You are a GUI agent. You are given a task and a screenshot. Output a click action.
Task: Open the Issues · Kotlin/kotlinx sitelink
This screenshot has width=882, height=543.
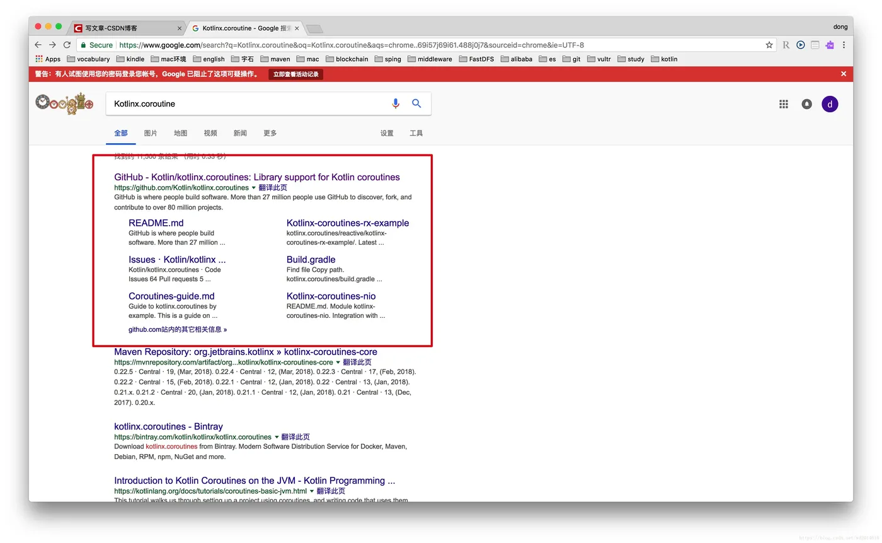177,260
